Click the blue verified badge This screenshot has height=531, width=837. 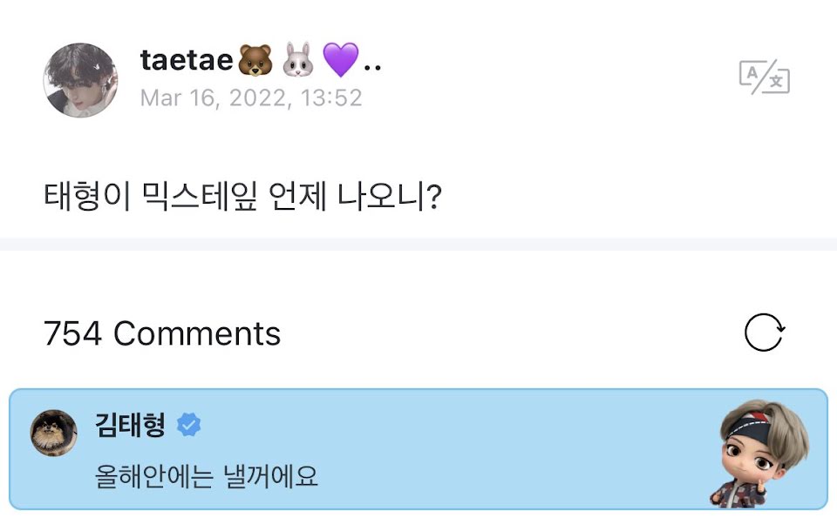(189, 425)
